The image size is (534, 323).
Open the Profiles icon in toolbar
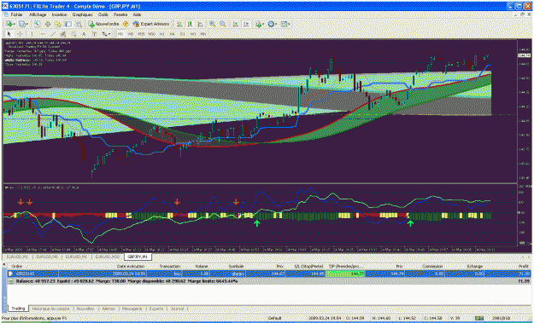tap(22, 24)
